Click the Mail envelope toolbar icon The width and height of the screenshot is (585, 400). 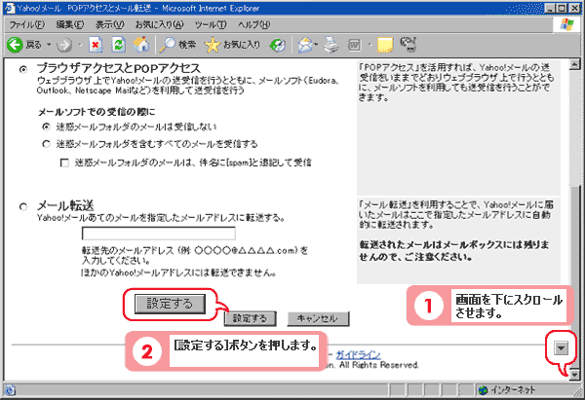(305, 45)
